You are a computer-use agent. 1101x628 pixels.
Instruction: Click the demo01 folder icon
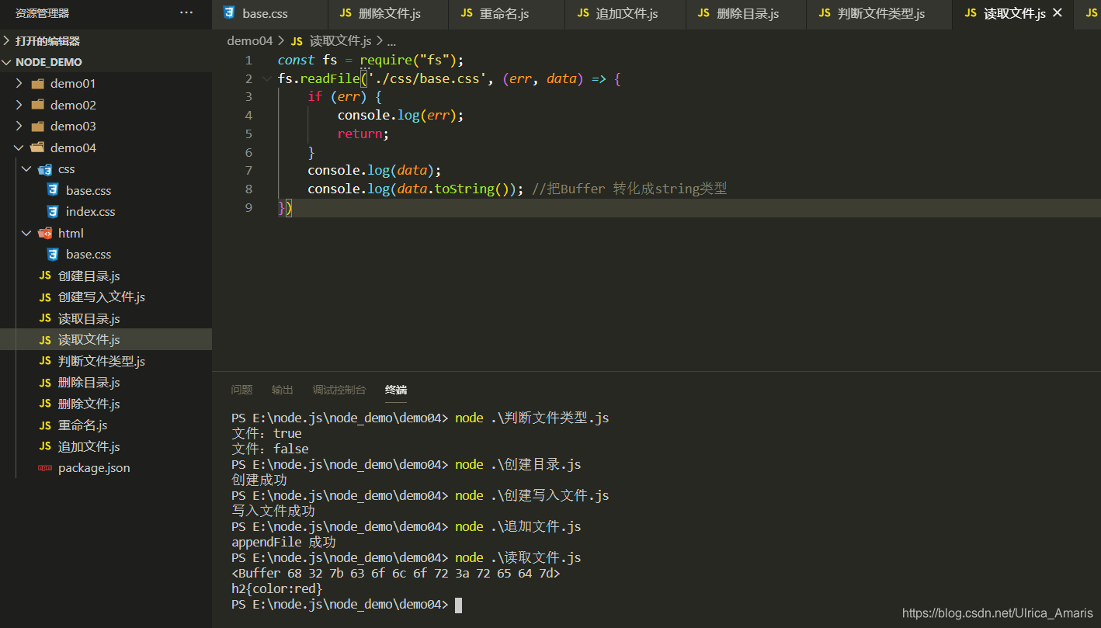pos(37,83)
